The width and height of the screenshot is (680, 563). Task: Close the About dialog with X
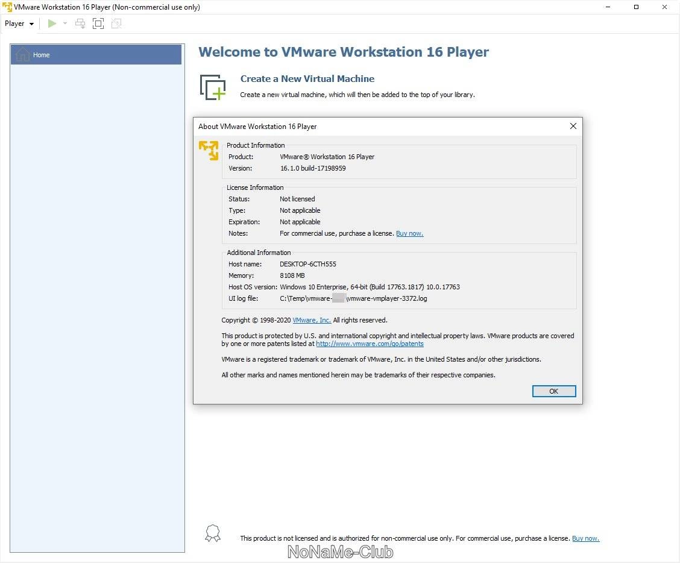pyautogui.click(x=573, y=126)
